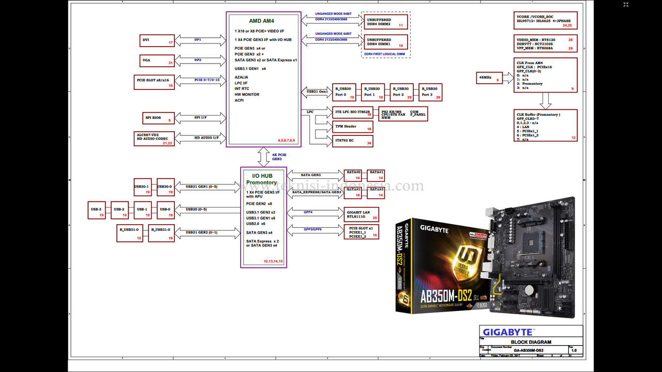662x372 pixels.
Task: Click the PCIE SLOT x8/x16 block
Action: [155, 82]
